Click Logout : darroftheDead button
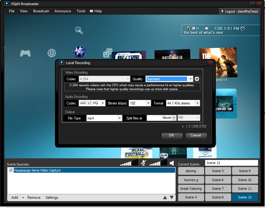Image resolution: width=265 pixels, height=208 pixels. pyautogui.click(x=240, y=11)
